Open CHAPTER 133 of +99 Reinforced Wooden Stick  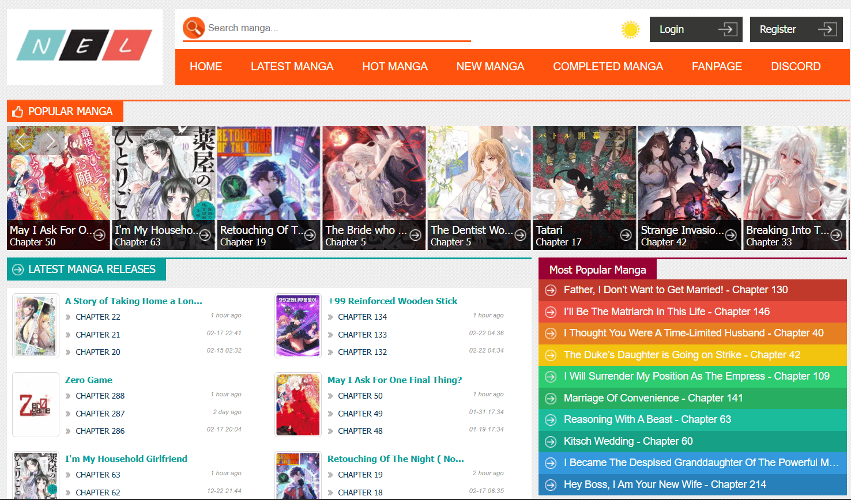point(363,335)
